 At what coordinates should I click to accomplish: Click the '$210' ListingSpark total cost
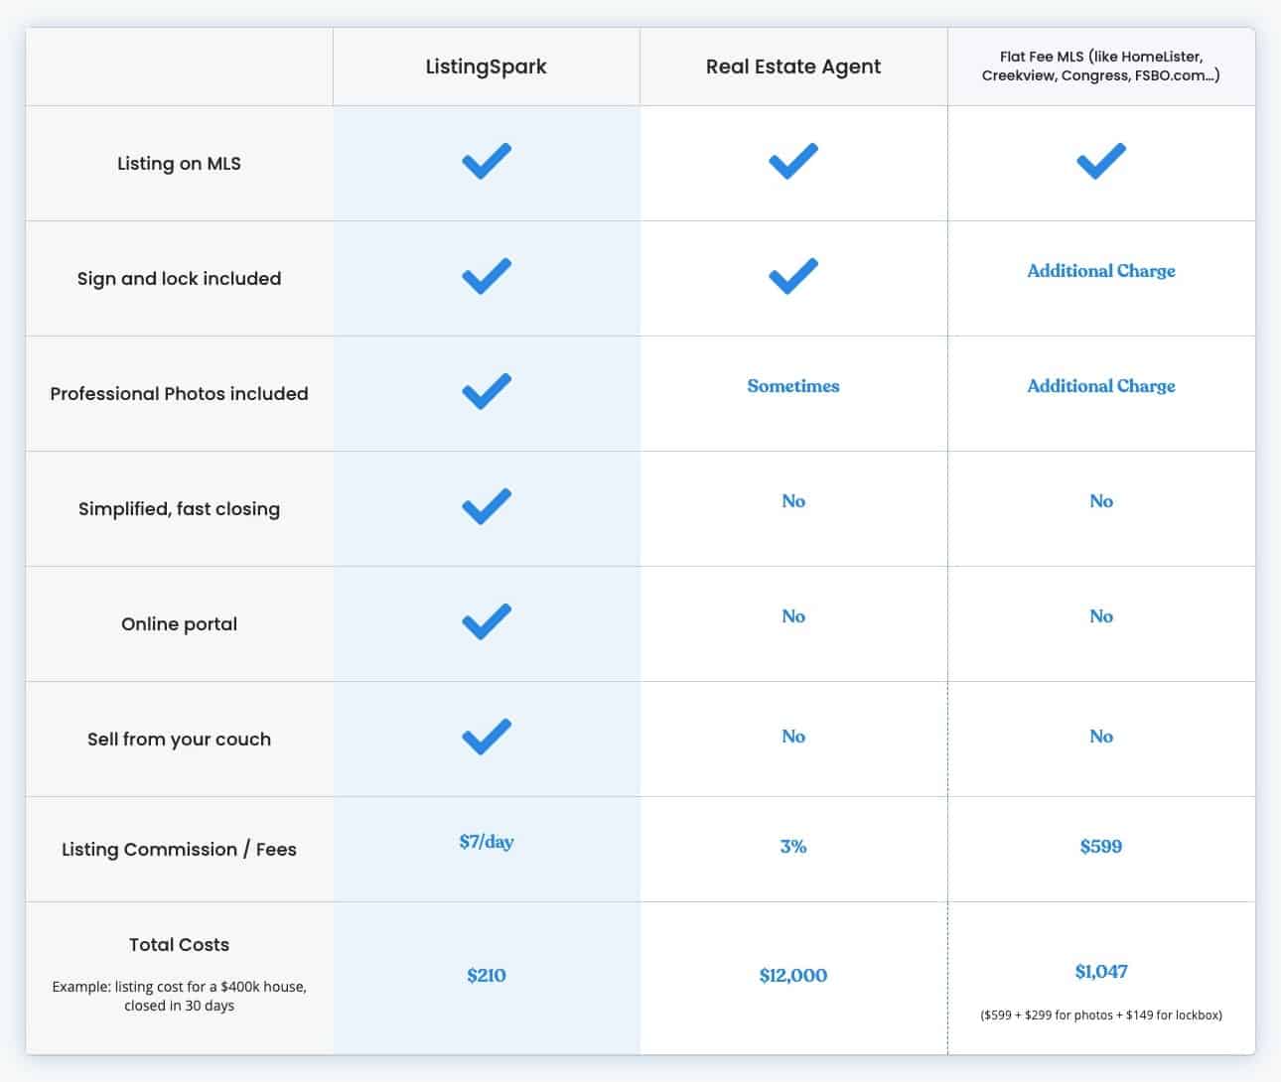point(487,976)
